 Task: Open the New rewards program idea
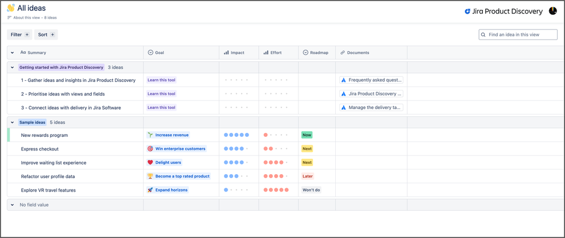[x=44, y=135]
